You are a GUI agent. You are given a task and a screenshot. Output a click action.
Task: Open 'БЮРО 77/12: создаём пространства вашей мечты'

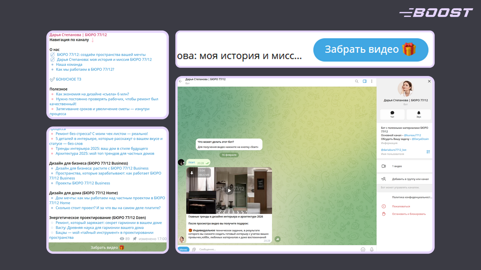pos(101,55)
